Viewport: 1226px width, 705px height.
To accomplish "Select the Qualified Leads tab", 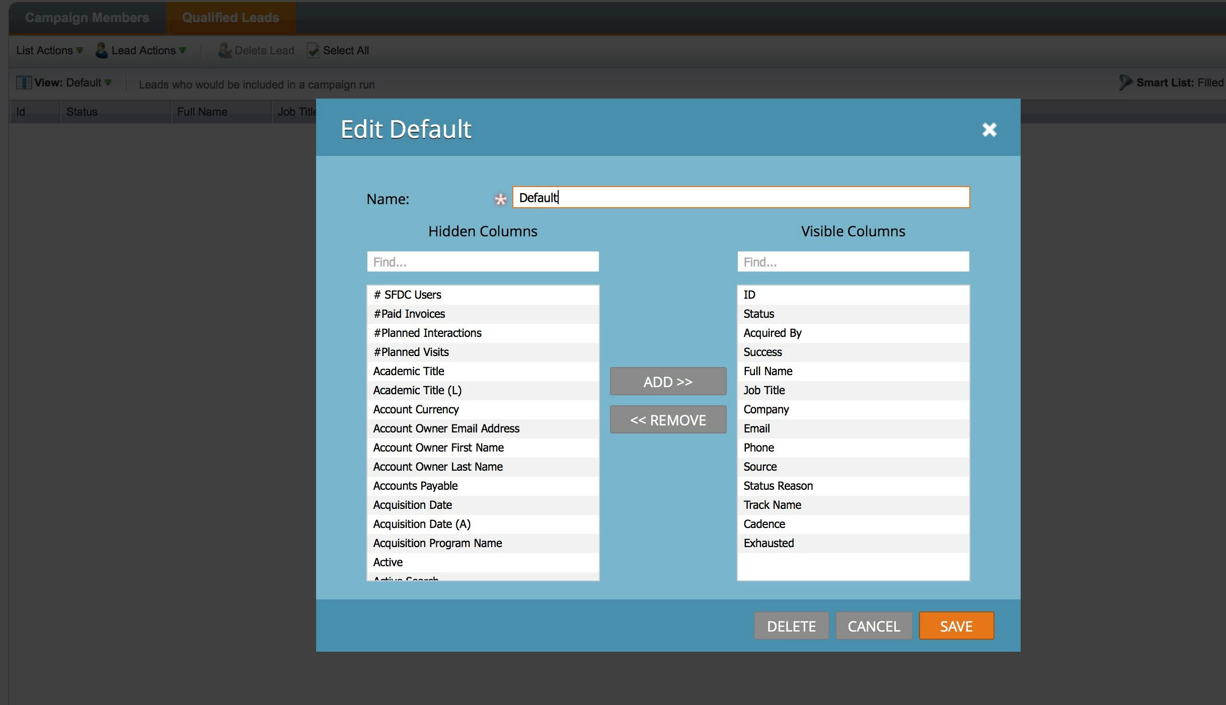I will tap(231, 18).
